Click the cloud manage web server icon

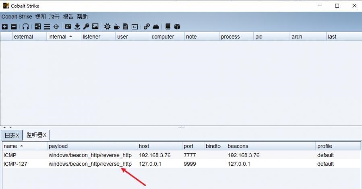click(156, 27)
